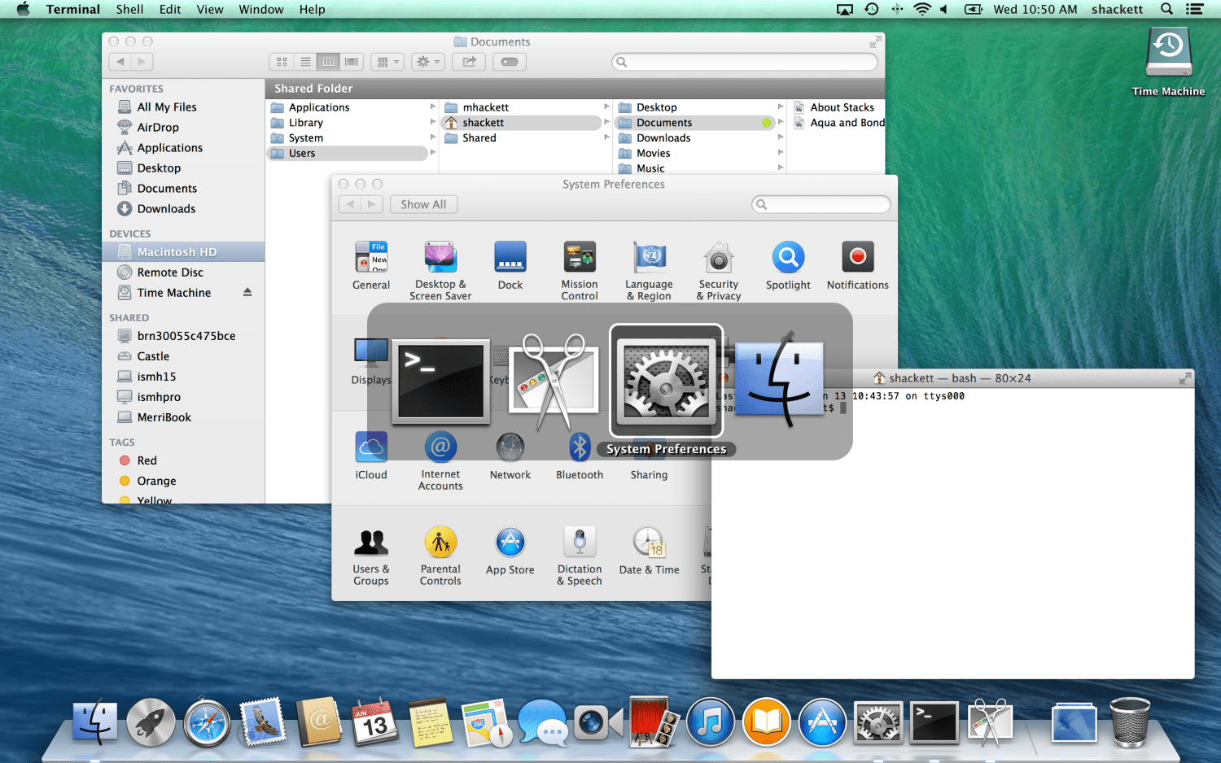Open iTunes from the Dock
This screenshot has width=1221, height=763.
[x=711, y=722]
